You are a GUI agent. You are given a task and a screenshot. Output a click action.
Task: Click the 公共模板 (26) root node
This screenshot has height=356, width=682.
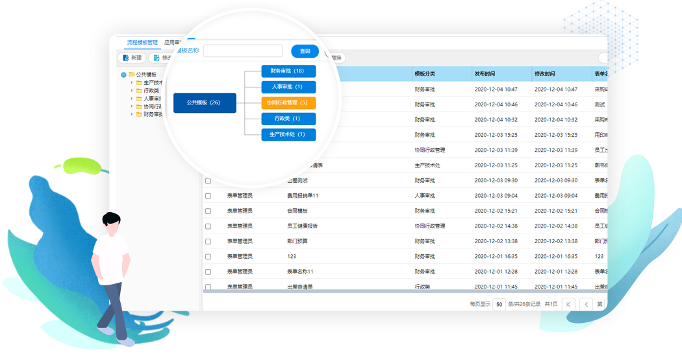(x=204, y=102)
